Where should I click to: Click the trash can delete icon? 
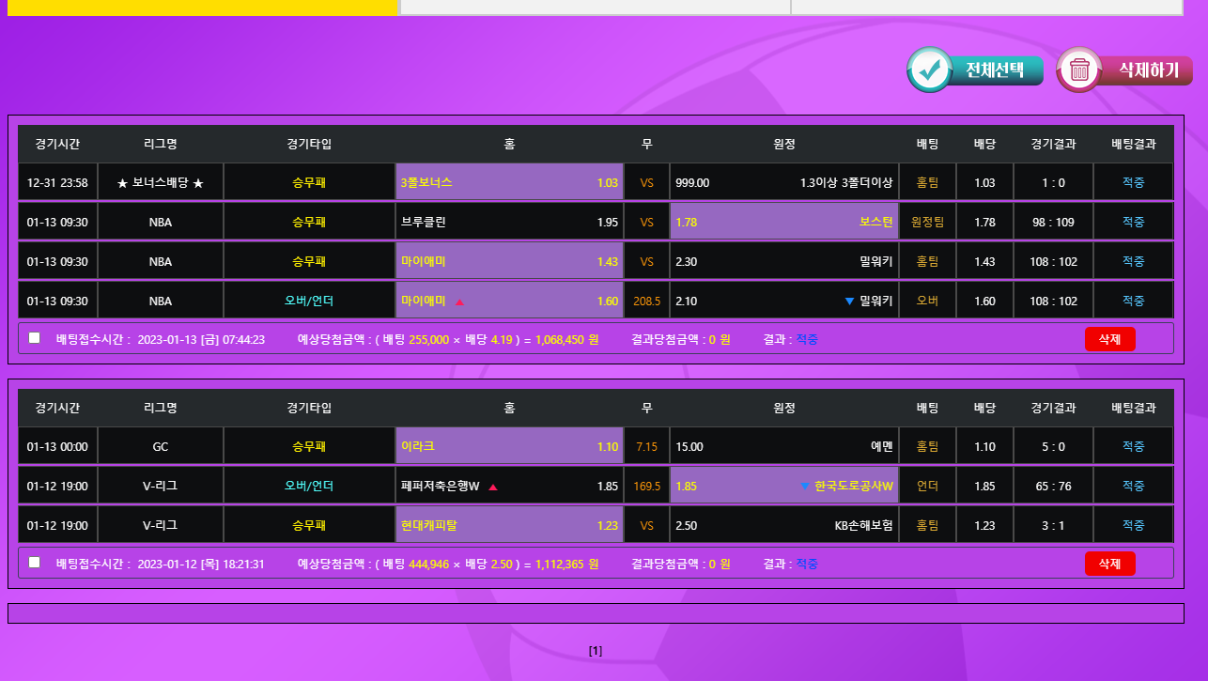pos(1079,70)
